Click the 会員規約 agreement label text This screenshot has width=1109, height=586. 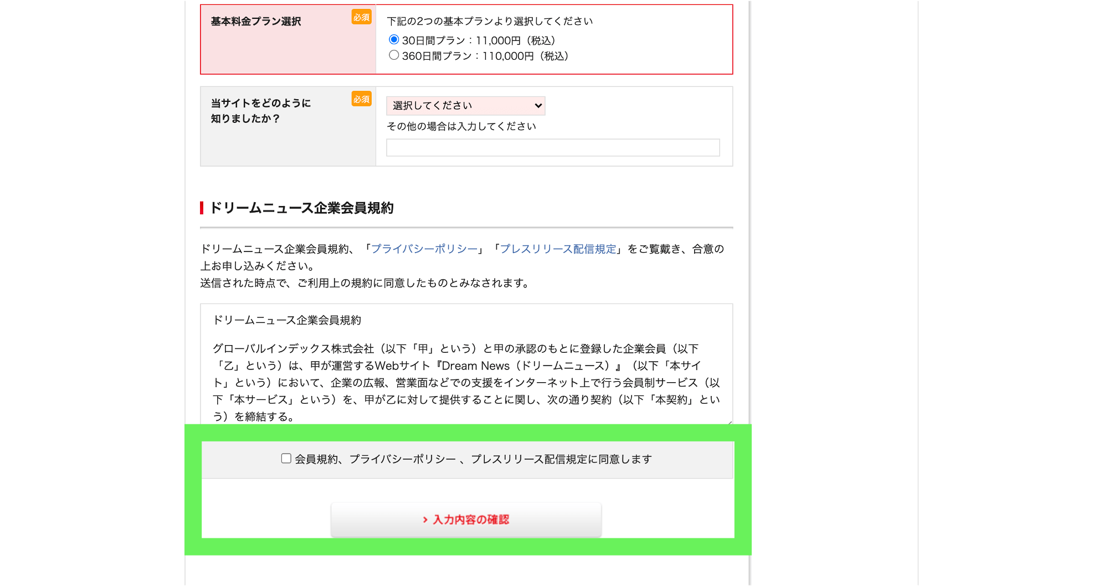pyautogui.click(x=473, y=459)
